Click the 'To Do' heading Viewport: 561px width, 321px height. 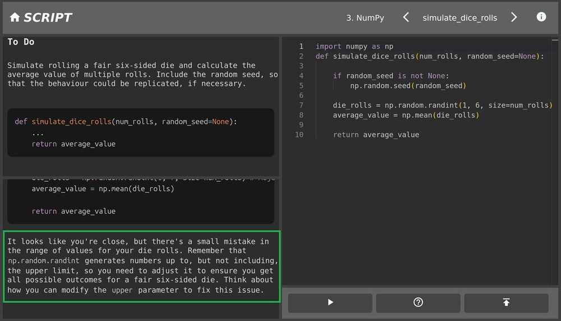21,42
